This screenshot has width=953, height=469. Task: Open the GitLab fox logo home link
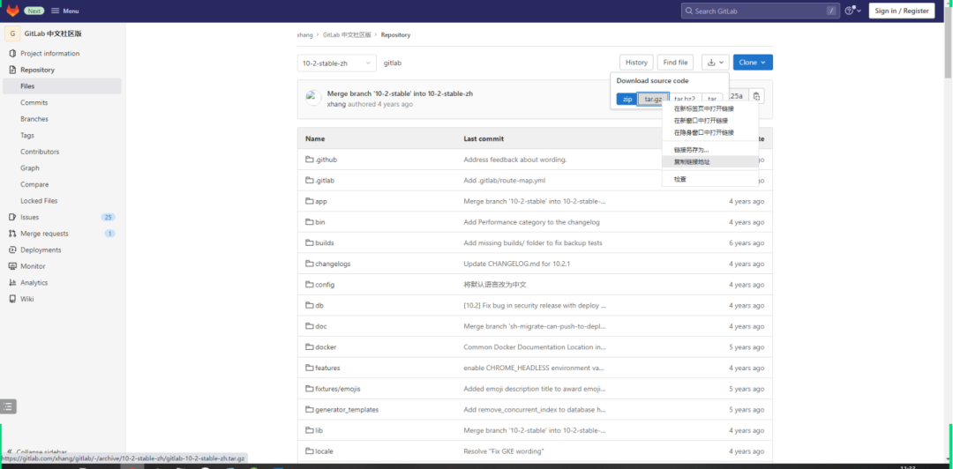[x=12, y=11]
